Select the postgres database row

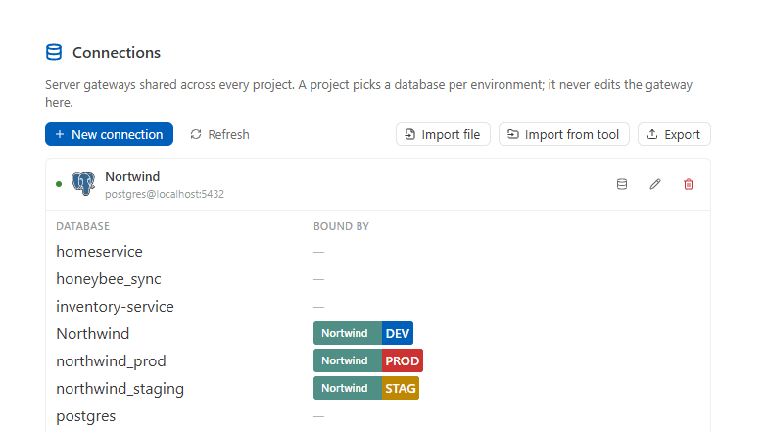pyautogui.click(x=378, y=416)
